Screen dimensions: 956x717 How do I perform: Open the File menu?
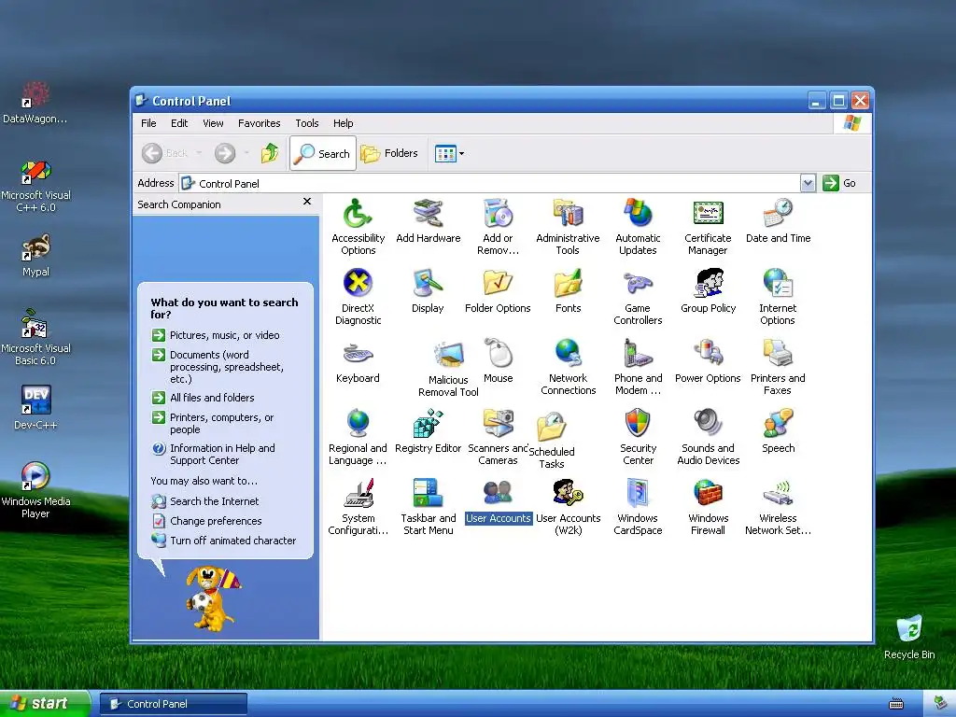pyautogui.click(x=148, y=123)
